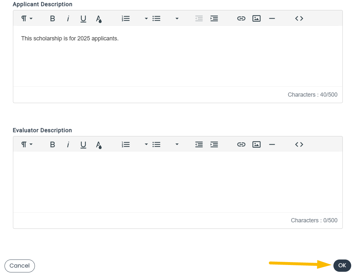Toggle underline in Evaluator Description editor

click(x=83, y=144)
